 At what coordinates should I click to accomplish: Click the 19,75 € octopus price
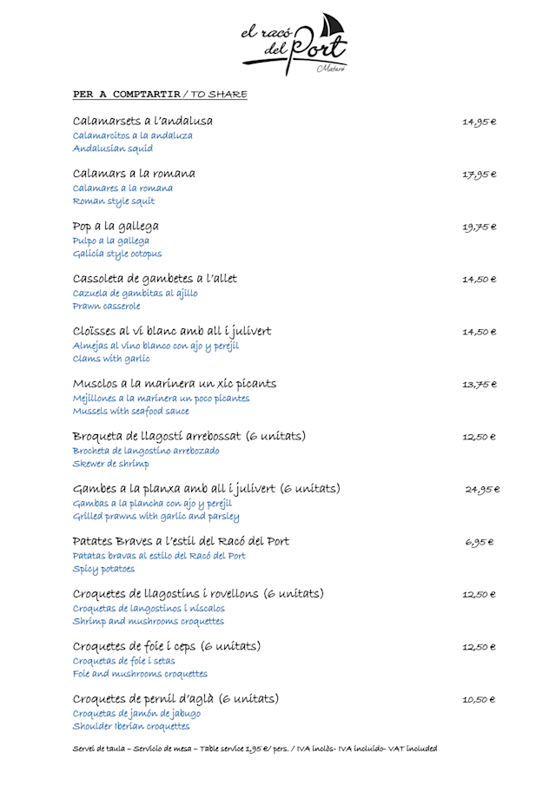480,228
